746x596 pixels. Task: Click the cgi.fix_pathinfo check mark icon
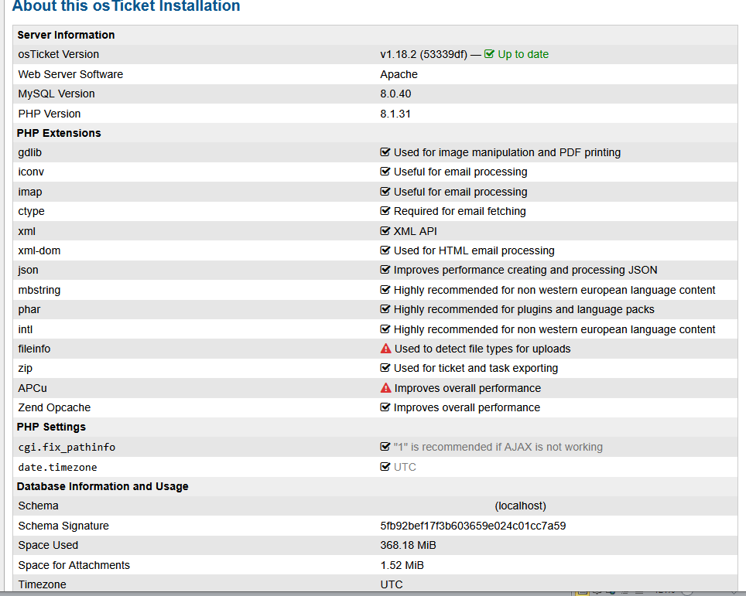point(385,447)
